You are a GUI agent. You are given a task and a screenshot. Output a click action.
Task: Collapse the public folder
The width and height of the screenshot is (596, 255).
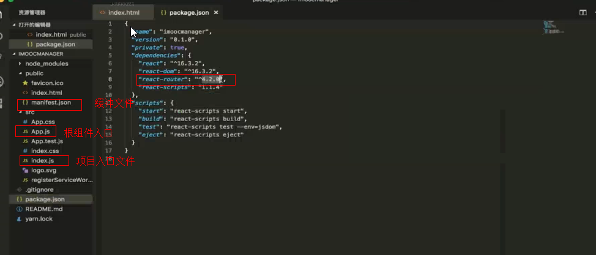(20, 73)
